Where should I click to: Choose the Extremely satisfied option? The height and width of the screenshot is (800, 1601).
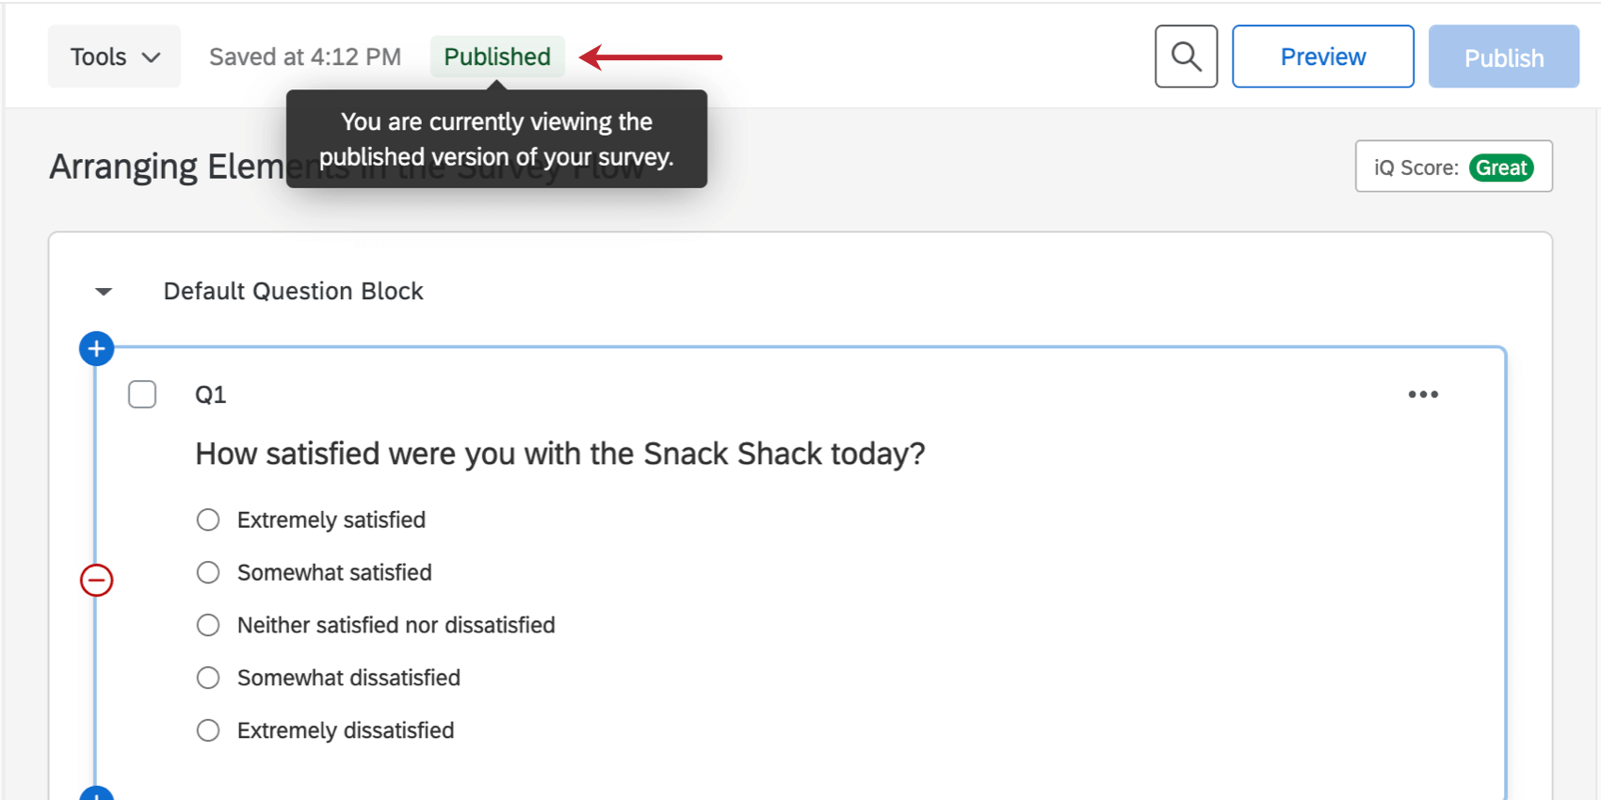[x=208, y=520]
